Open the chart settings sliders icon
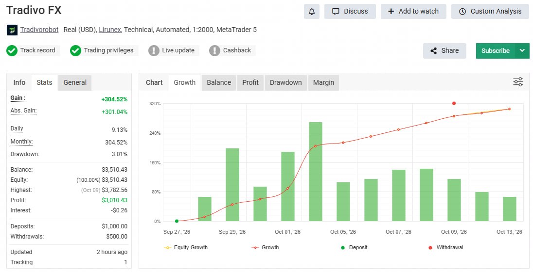533x272 pixels. [518, 82]
